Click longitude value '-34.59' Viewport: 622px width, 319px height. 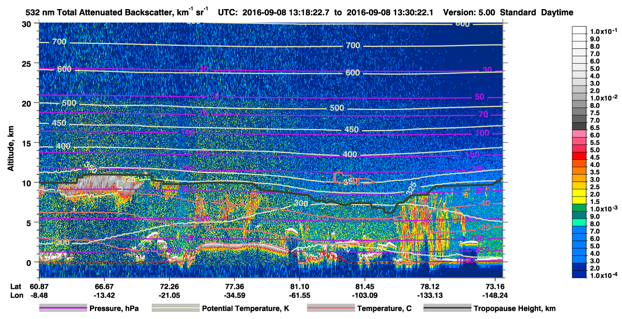(x=234, y=296)
